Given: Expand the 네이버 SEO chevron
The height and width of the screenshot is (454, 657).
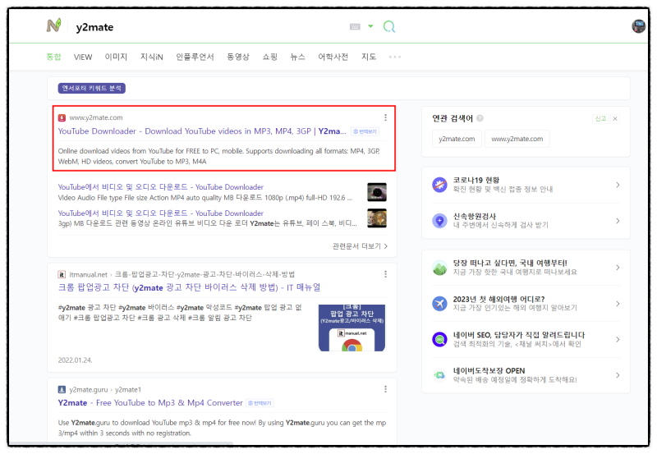Looking at the screenshot, I should pyautogui.click(x=618, y=339).
